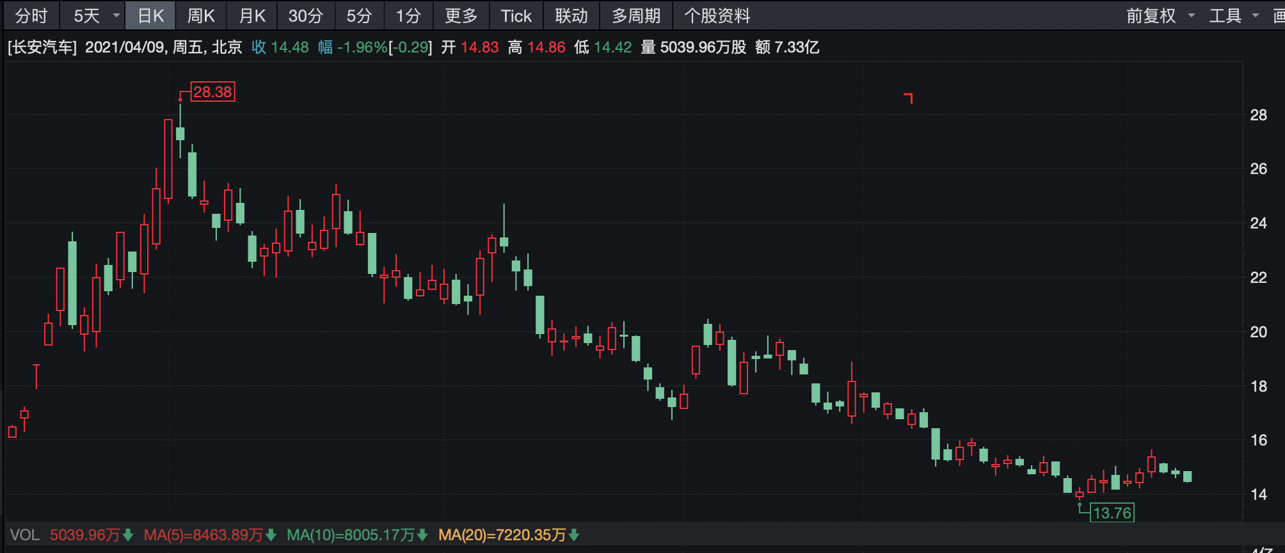Image resolution: width=1285 pixels, height=553 pixels.
Task: Choose the 5分 timeframe tab
Action: tap(359, 15)
